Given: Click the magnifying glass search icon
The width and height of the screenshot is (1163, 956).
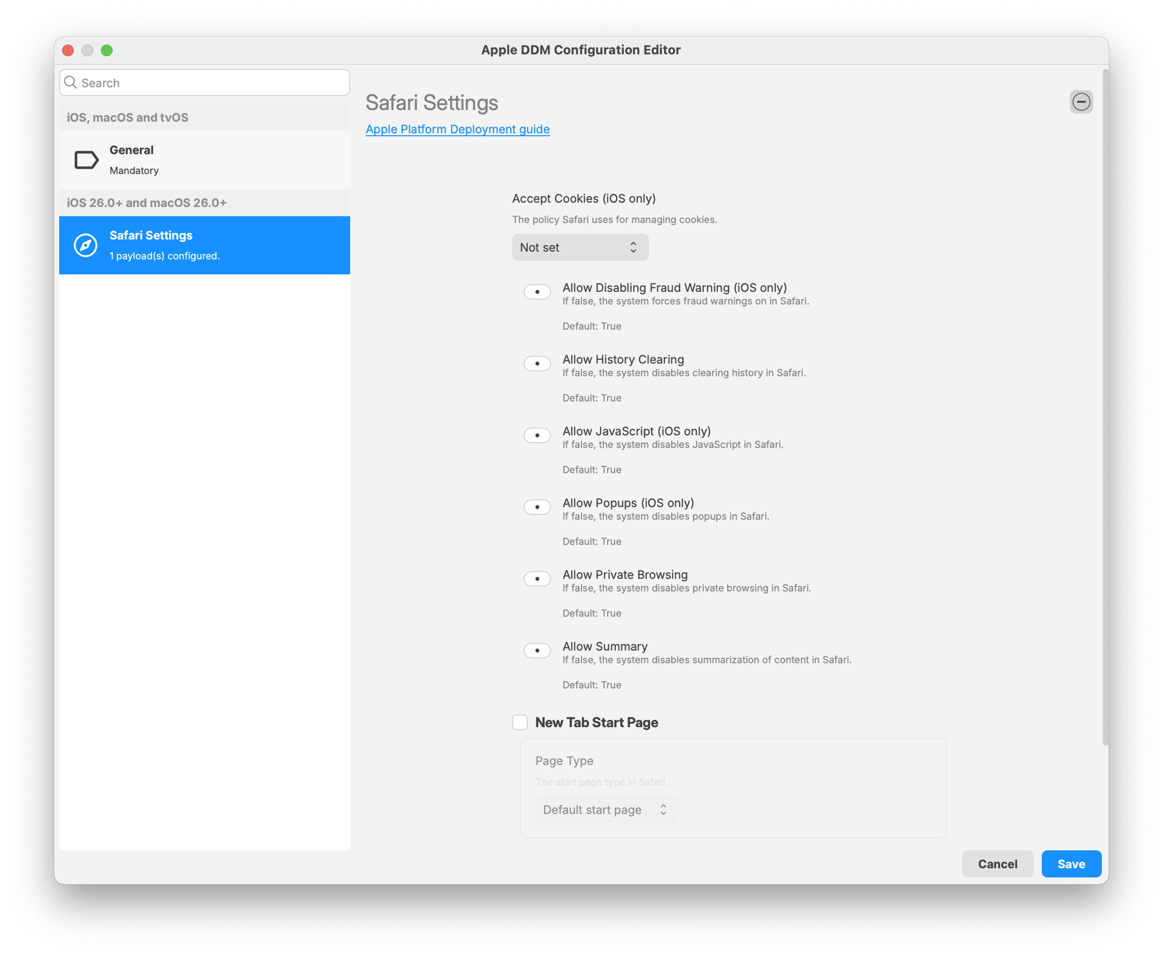Looking at the screenshot, I should (x=71, y=82).
